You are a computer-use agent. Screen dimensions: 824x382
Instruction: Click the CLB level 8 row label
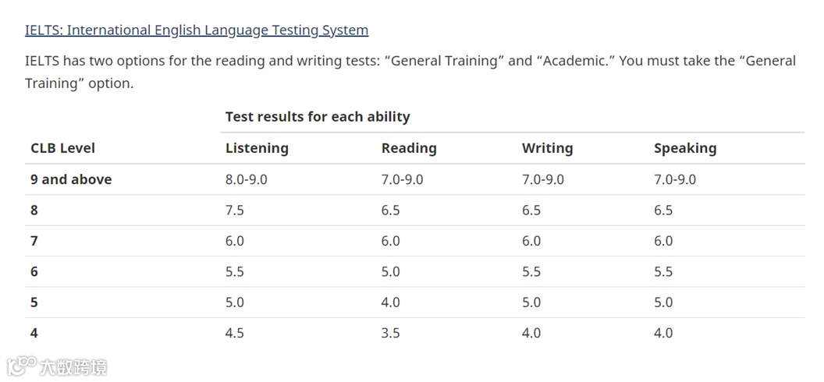(x=34, y=210)
